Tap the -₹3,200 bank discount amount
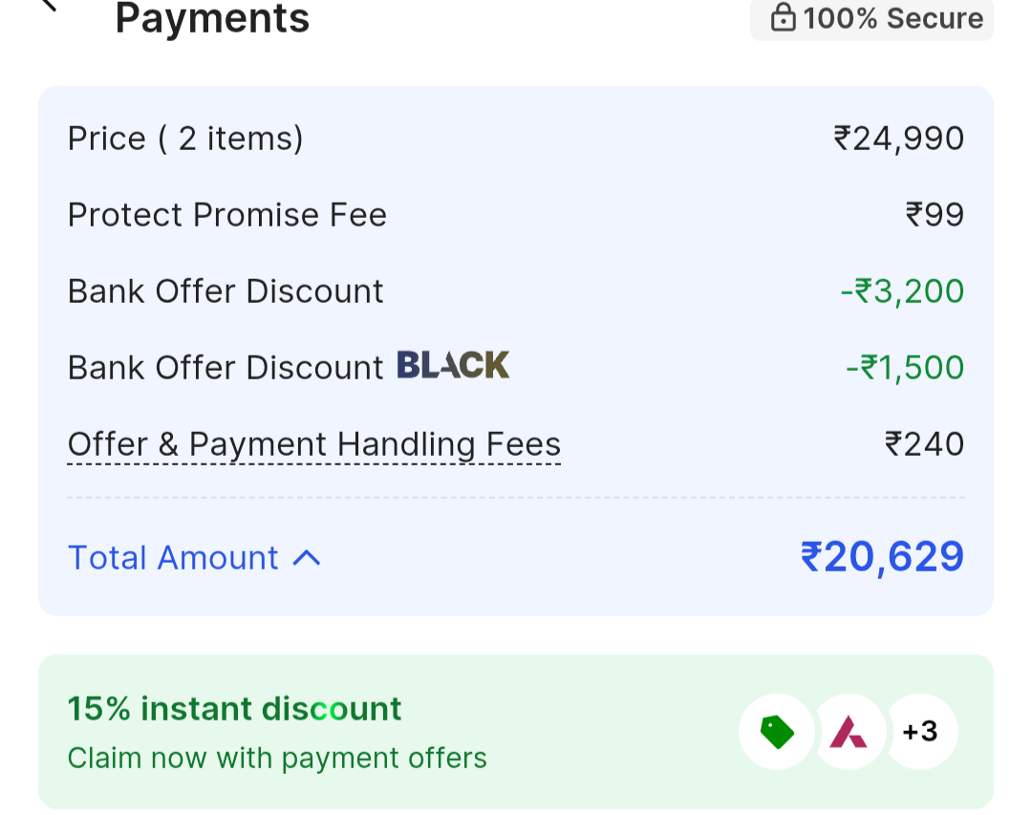The height and width of the screenshot is (815, 1032). [902, 291]
